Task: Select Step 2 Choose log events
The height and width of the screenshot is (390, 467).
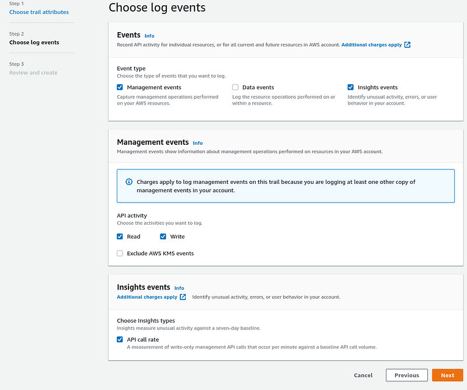Action: click(x=34, y=42)
